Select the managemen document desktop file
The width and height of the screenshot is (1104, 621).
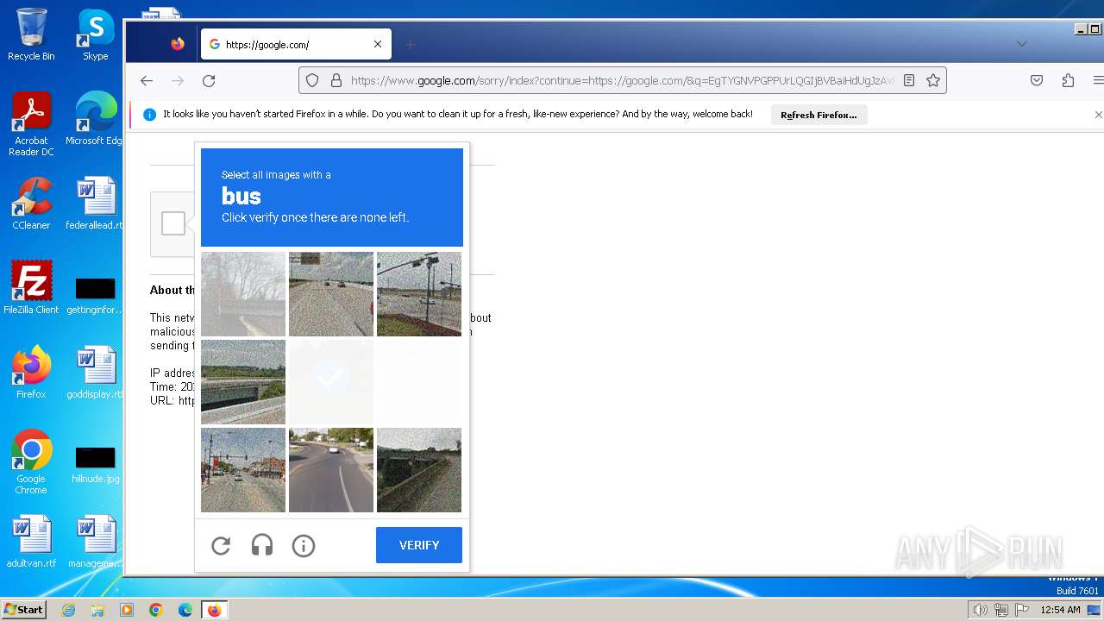[x=95, y=542]
